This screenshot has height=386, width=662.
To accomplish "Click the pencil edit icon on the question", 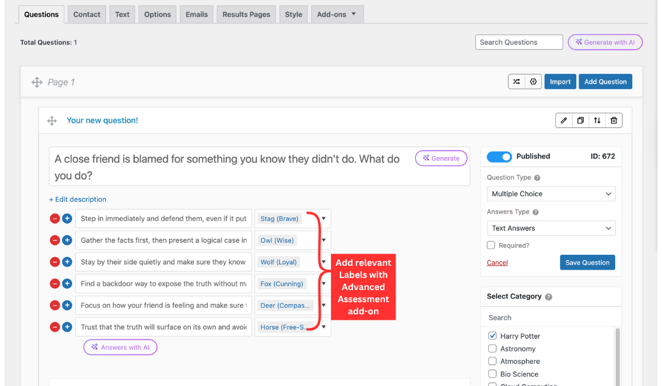I will tap(563, 121).
